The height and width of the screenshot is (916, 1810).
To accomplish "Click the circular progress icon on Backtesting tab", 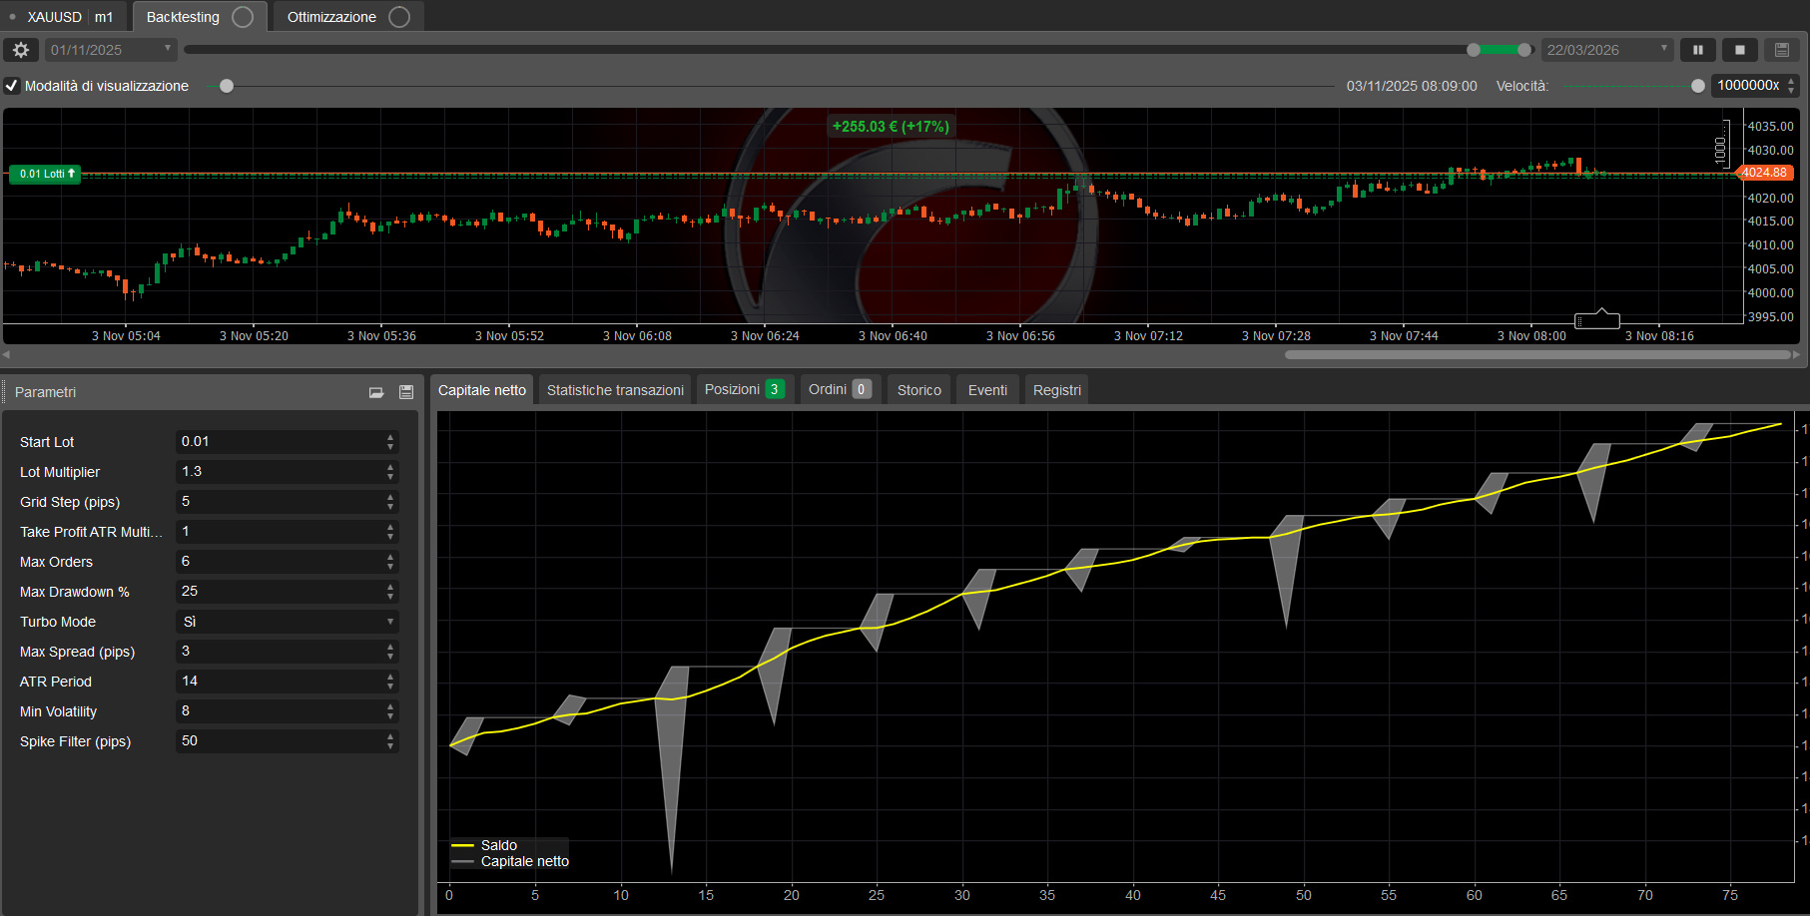I will click(x=243, y=17).
